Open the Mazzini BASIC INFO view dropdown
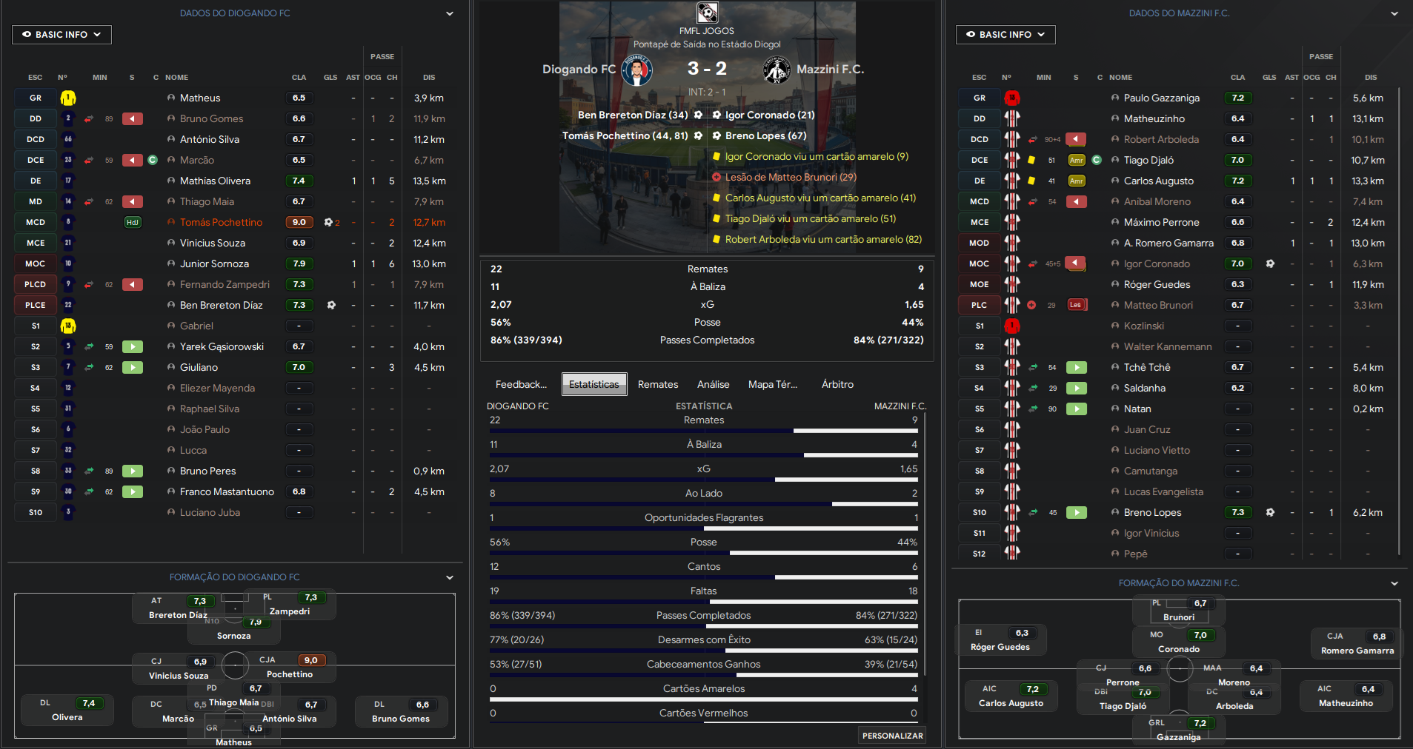 1005,35
